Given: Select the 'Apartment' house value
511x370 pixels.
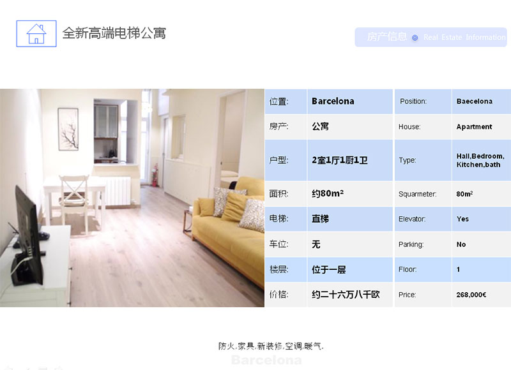Looking at the screenshot, I should point(474,127).
